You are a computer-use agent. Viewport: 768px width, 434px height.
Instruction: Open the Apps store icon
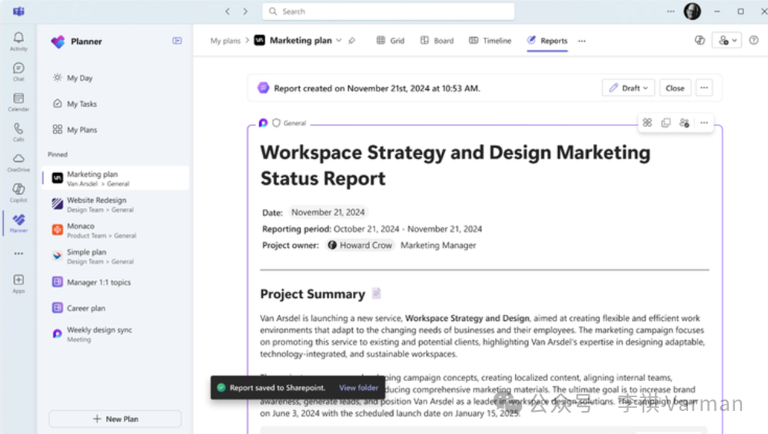[x=18, y=283]
